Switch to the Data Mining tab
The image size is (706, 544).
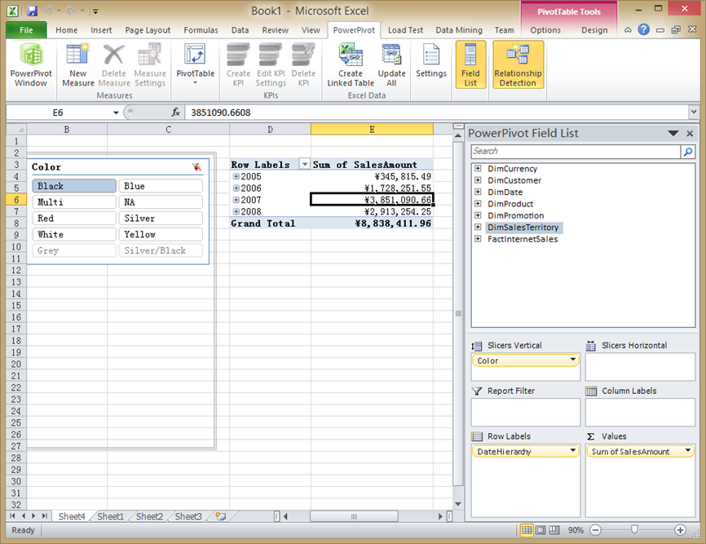pos(459,29)
